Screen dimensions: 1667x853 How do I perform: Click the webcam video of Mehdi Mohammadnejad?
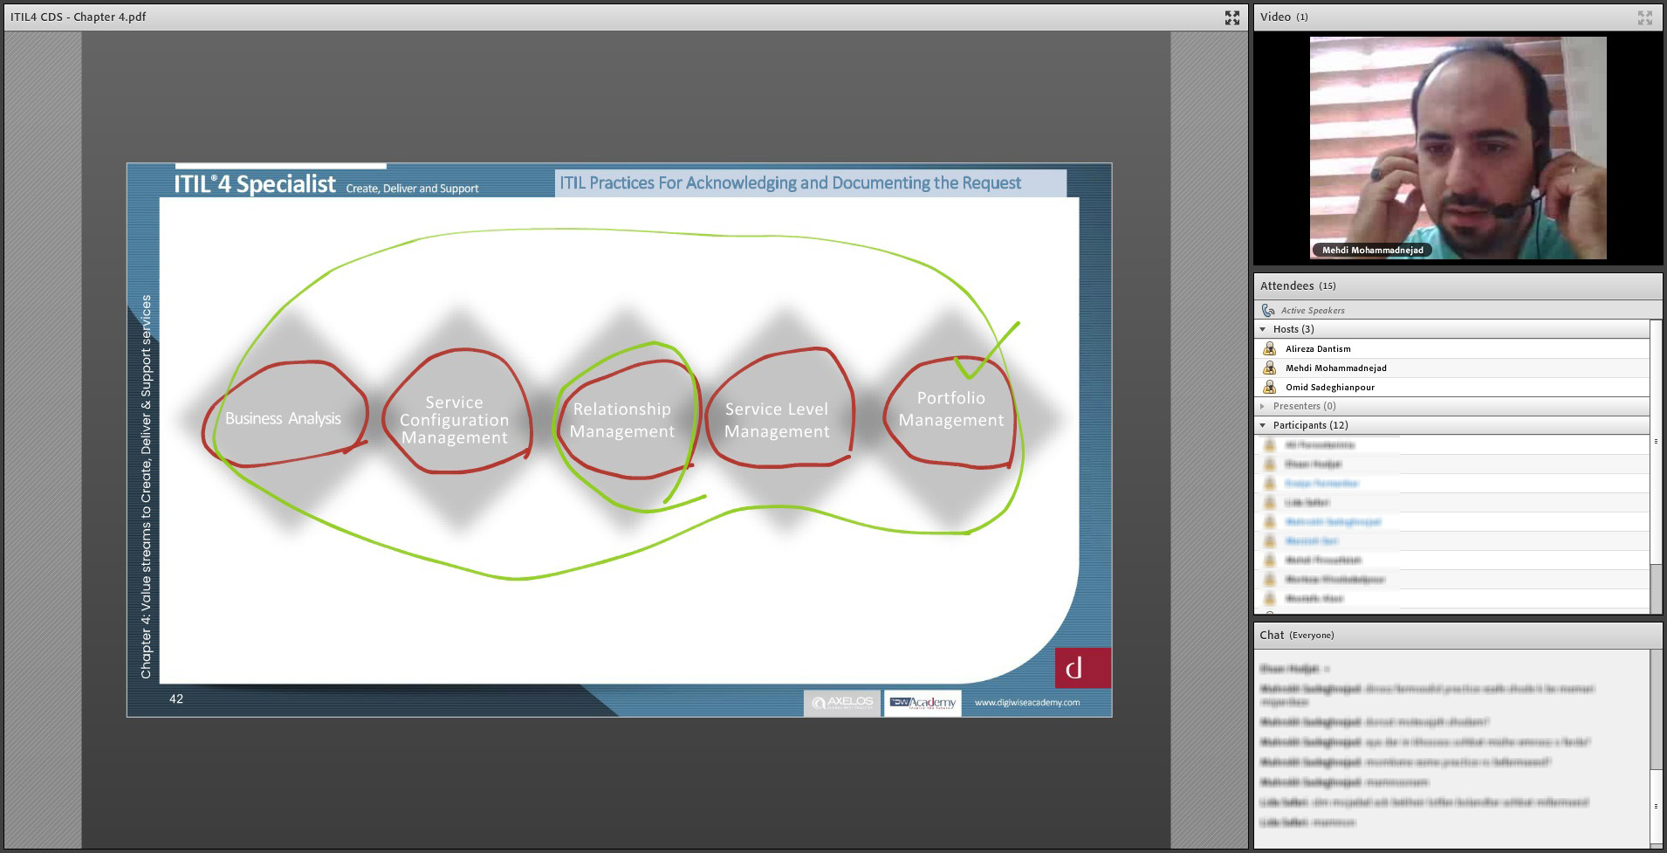click(x=1458, y=148)
